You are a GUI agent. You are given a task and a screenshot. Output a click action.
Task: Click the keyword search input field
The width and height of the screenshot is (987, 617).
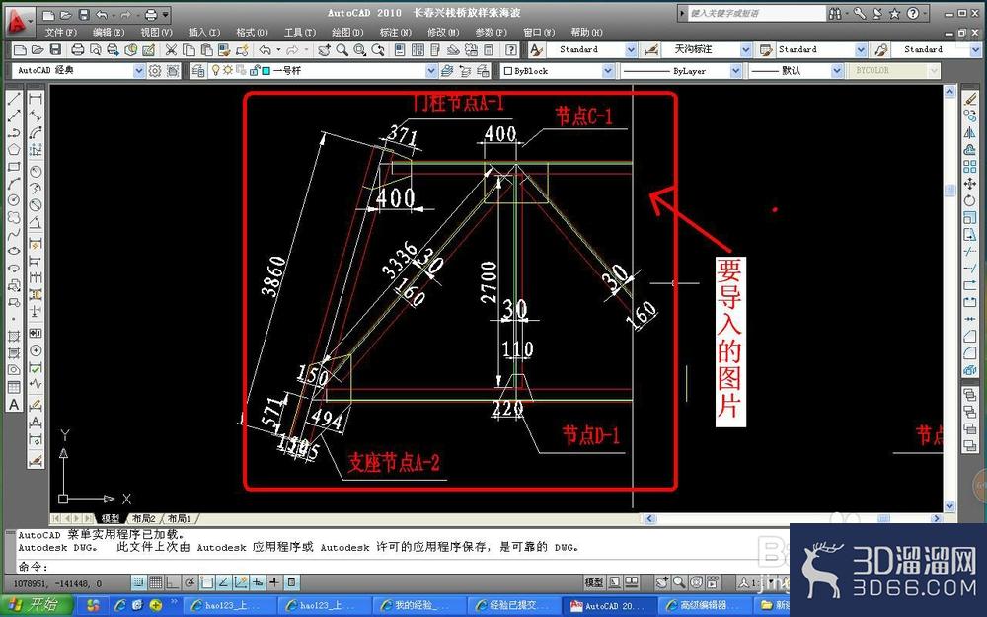click(756, 13)
